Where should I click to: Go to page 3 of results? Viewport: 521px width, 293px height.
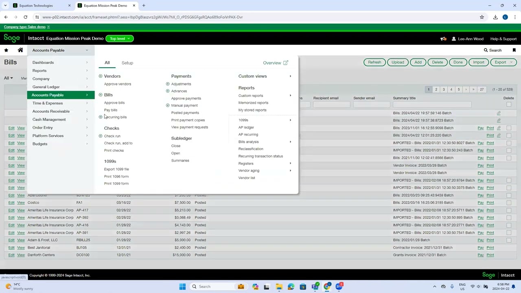pos(444,90)
